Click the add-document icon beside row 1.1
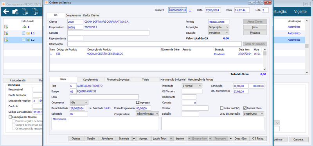This screenshot has width=313, height=146. pos(6,33)
